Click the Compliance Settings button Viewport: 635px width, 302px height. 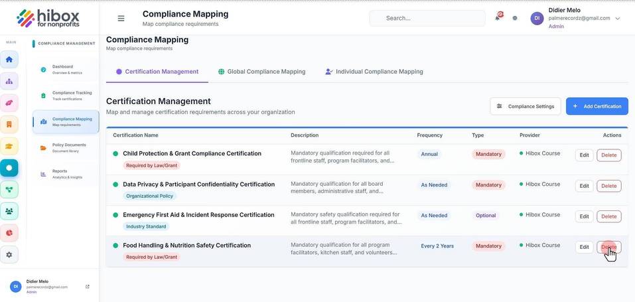pyautogui.click(x=526, y=106)
